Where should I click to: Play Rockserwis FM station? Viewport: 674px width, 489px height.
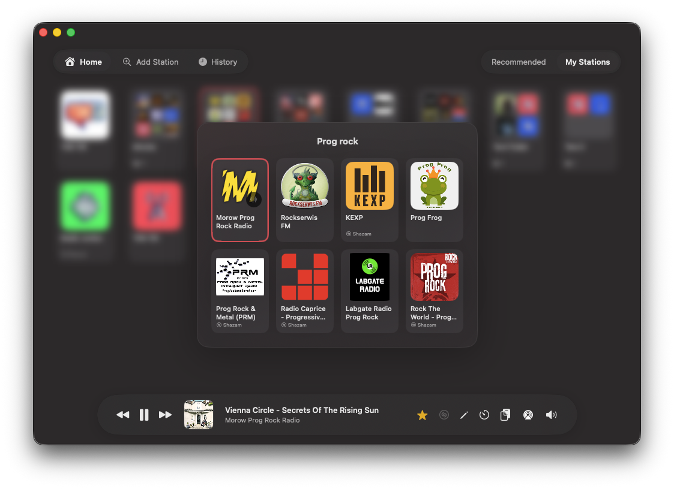[305, 200]
